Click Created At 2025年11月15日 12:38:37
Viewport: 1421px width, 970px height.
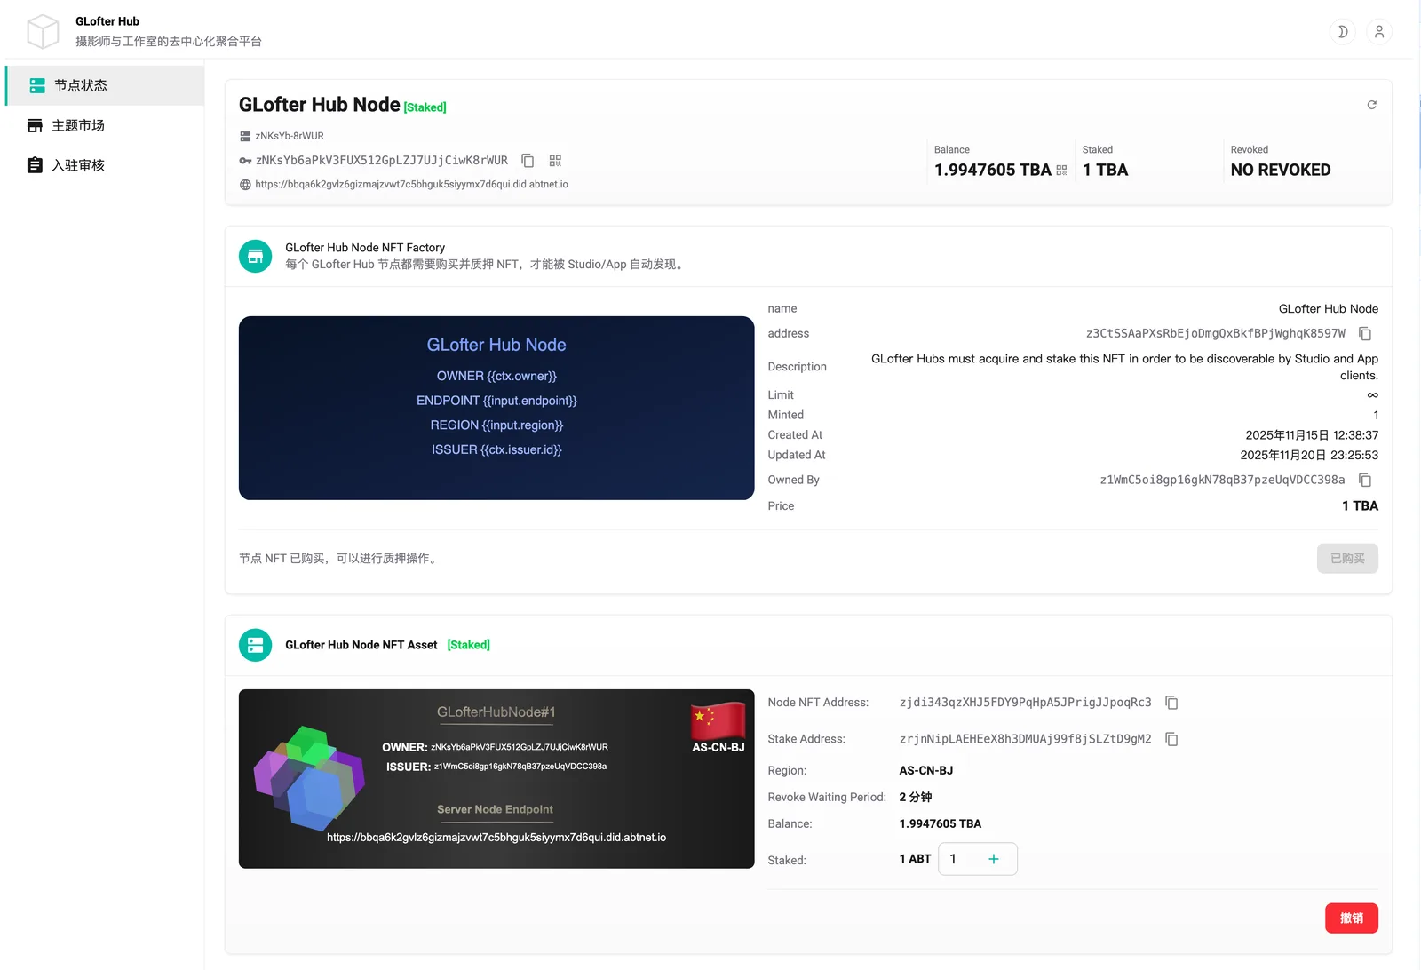pyautogui.click(x=1312, y=435)
